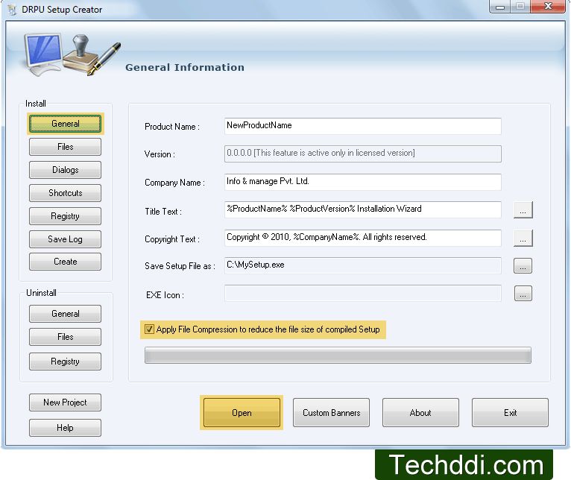Browse for an EXE Icon file
Screen dimensions: 571x480
(523, 294)
